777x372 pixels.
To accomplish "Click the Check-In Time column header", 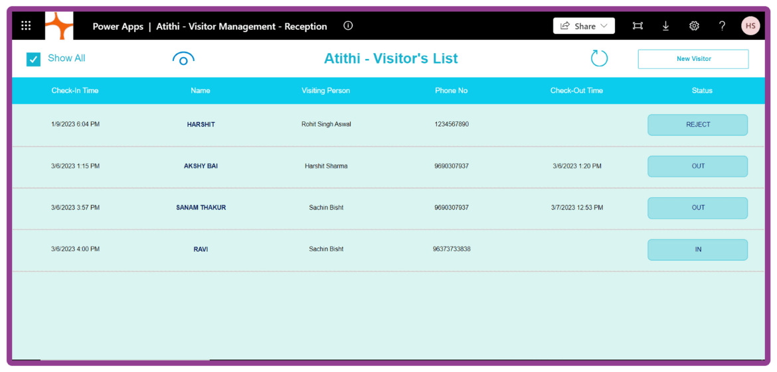I will click(x=75, y=91).
